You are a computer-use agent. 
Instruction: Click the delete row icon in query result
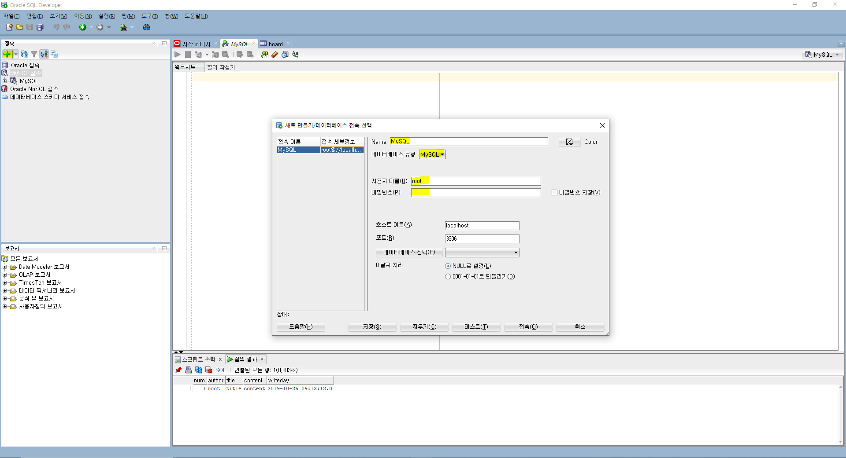tap(209, 370)
